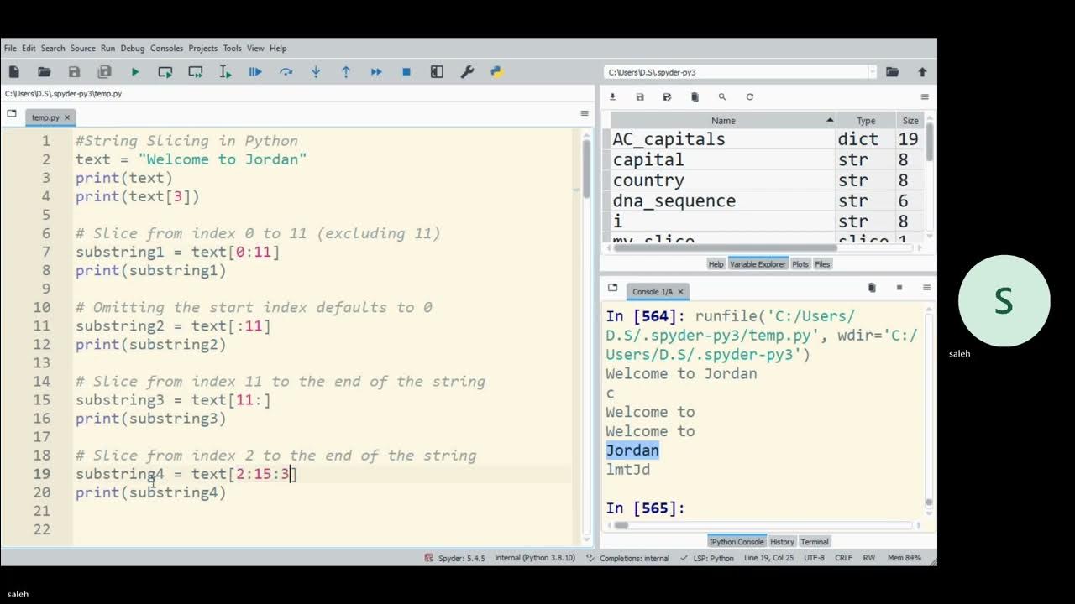1075x604 pixels.
Task: Open the Consoles menu
Action: pos(166,49)
